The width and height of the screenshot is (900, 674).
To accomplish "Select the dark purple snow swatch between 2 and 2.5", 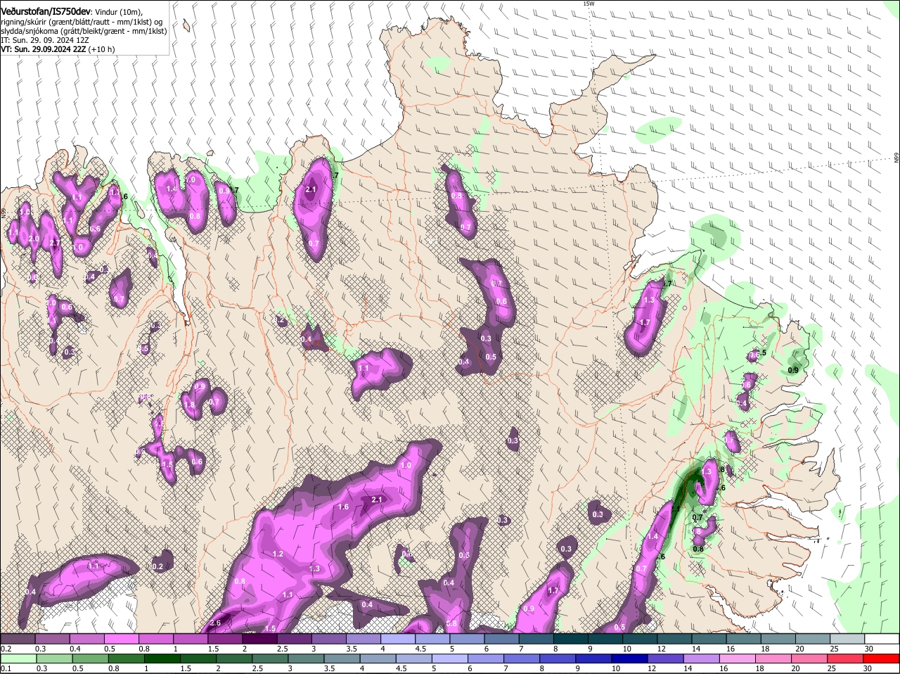I will click(259, 639).
